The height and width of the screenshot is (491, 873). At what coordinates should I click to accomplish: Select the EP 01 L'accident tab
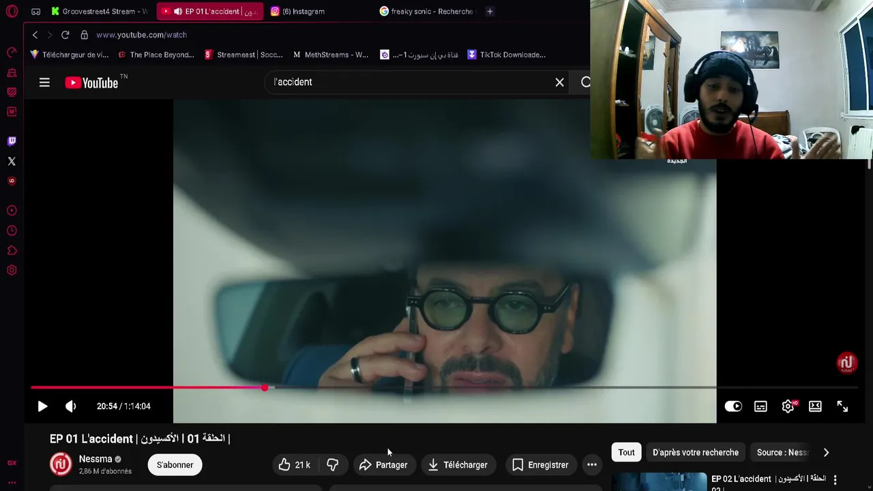click(209, 12)
